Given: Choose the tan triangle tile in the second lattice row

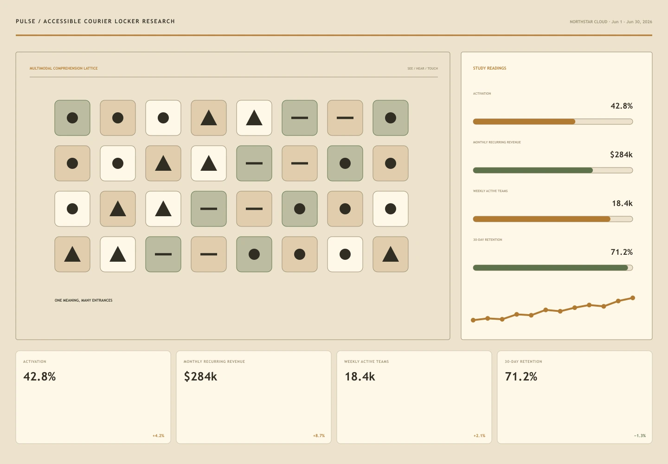Looking at the screenshot, I should 163,163.
